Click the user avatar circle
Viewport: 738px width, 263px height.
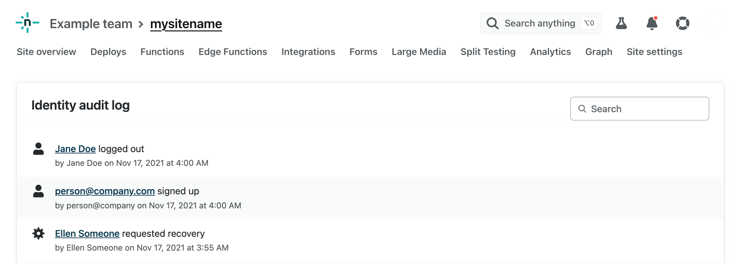(713, 23)
